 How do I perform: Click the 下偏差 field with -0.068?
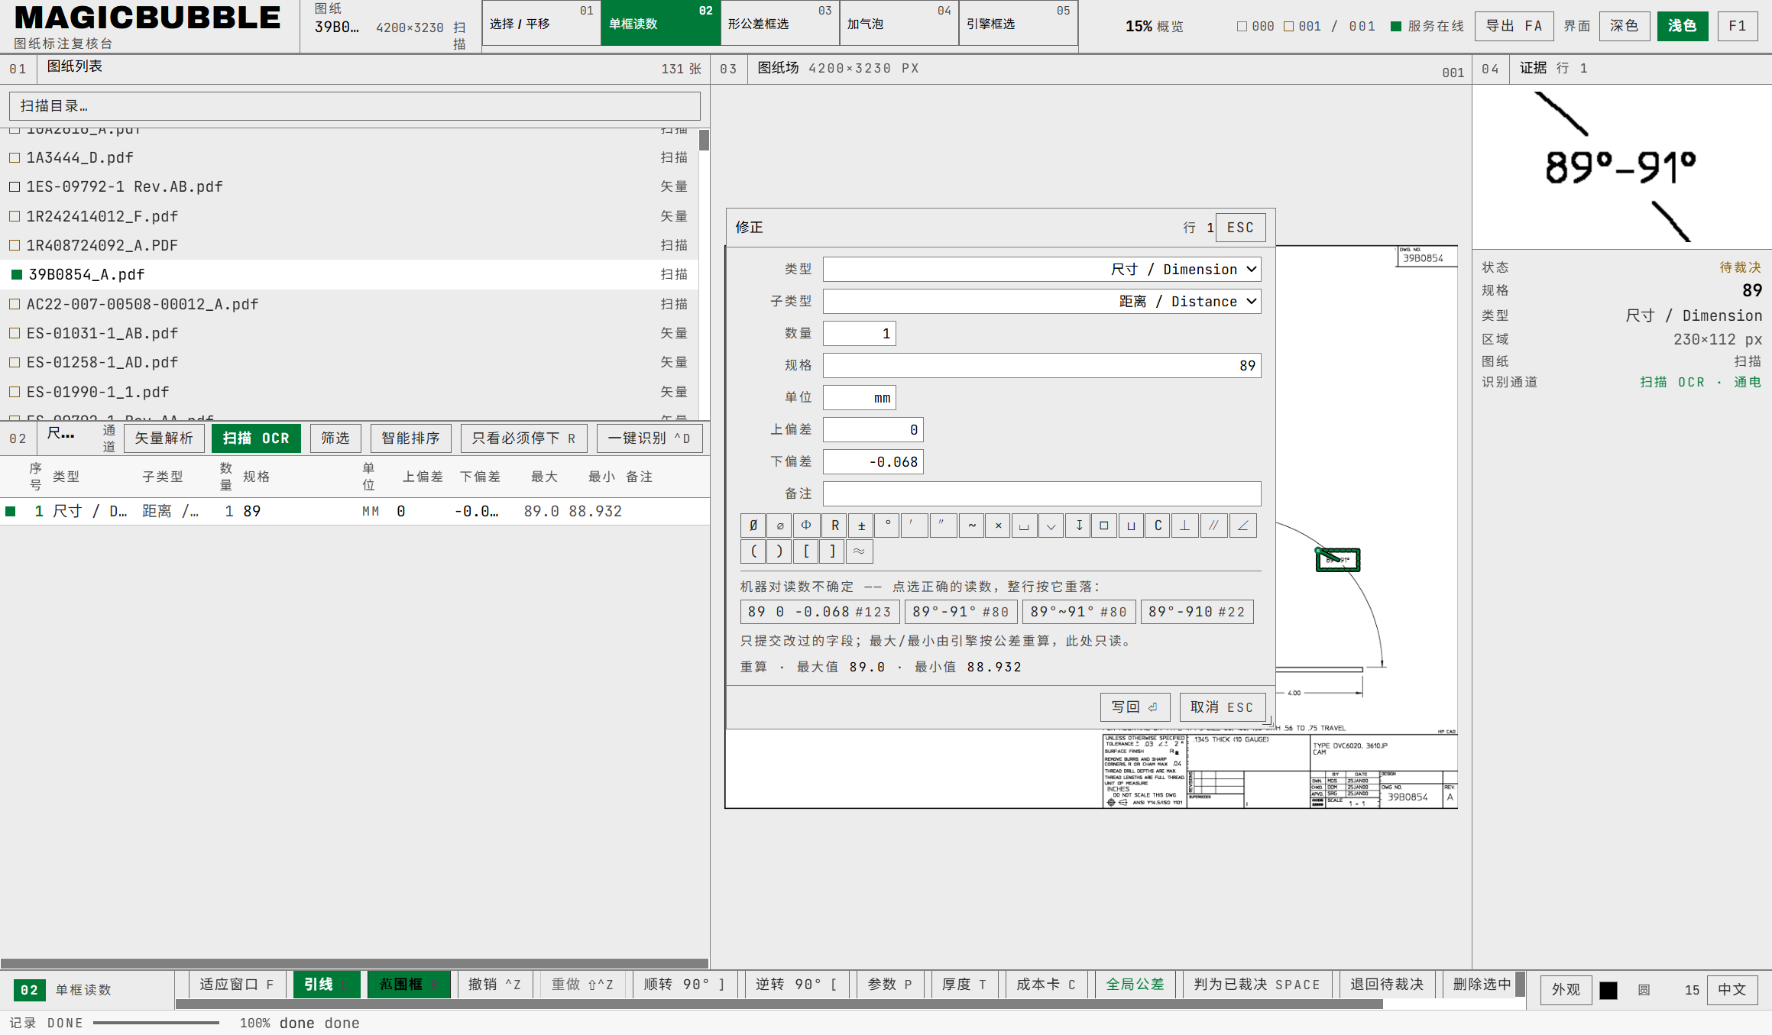873,461
